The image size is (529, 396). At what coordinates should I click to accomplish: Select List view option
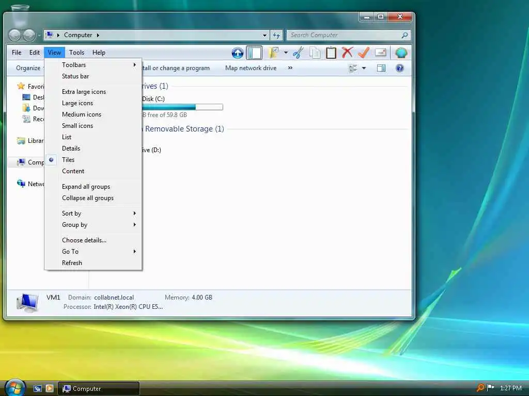pos(93,137)
